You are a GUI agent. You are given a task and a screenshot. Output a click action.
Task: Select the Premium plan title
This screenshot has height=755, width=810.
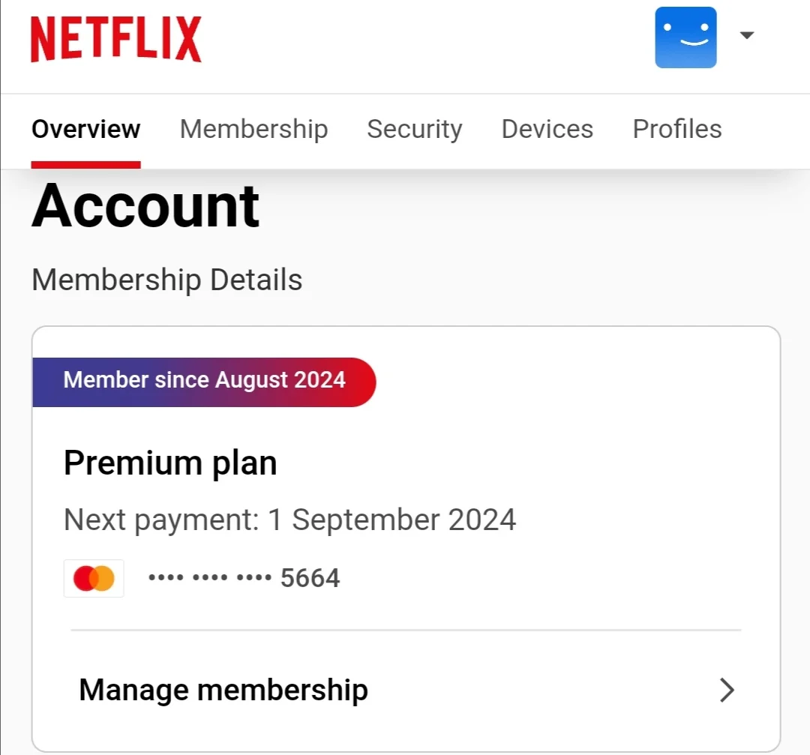170,463
